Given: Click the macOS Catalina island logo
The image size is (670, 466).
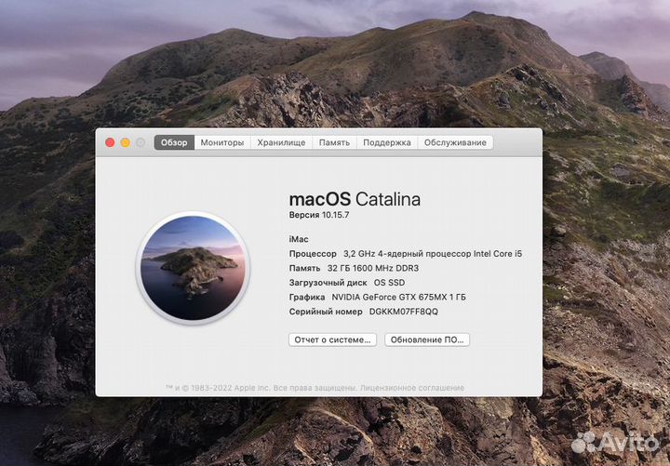Looking at the screenshot, I should tap(193, 268).
